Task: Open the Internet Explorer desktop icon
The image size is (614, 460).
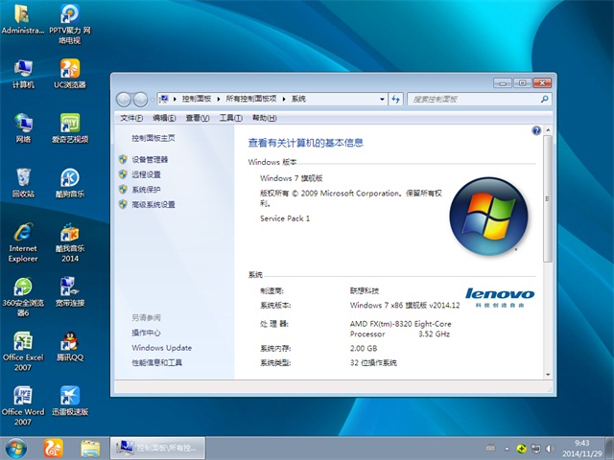Action: pyautogui.click(x=23, y=239)
